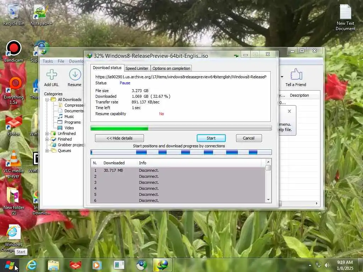Open the File menu
This screenshot has width=363, height=272.
(x=61, y=61)
